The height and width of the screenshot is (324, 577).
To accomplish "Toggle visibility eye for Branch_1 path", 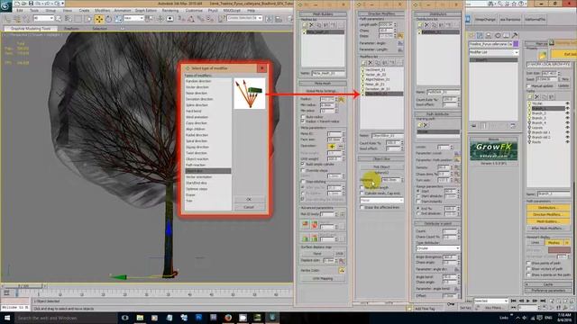I will click(x=567, y=108).
